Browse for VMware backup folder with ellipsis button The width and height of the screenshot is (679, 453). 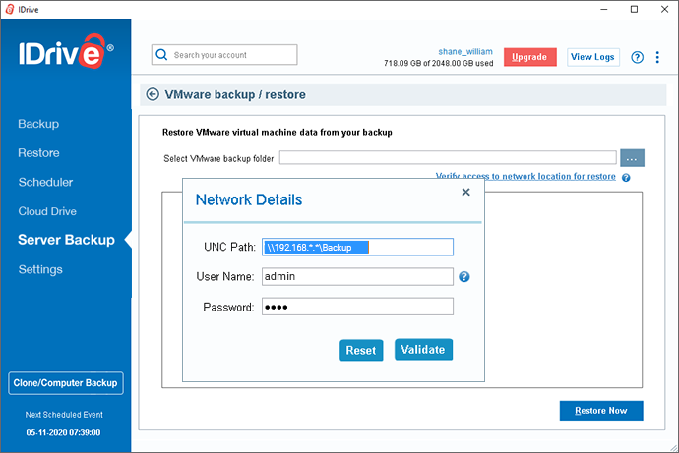tap(632, 158)
